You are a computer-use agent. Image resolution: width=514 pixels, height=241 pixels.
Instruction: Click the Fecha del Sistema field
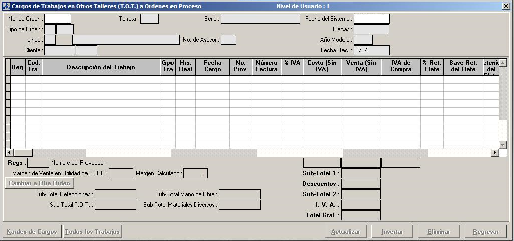(371, 19)
